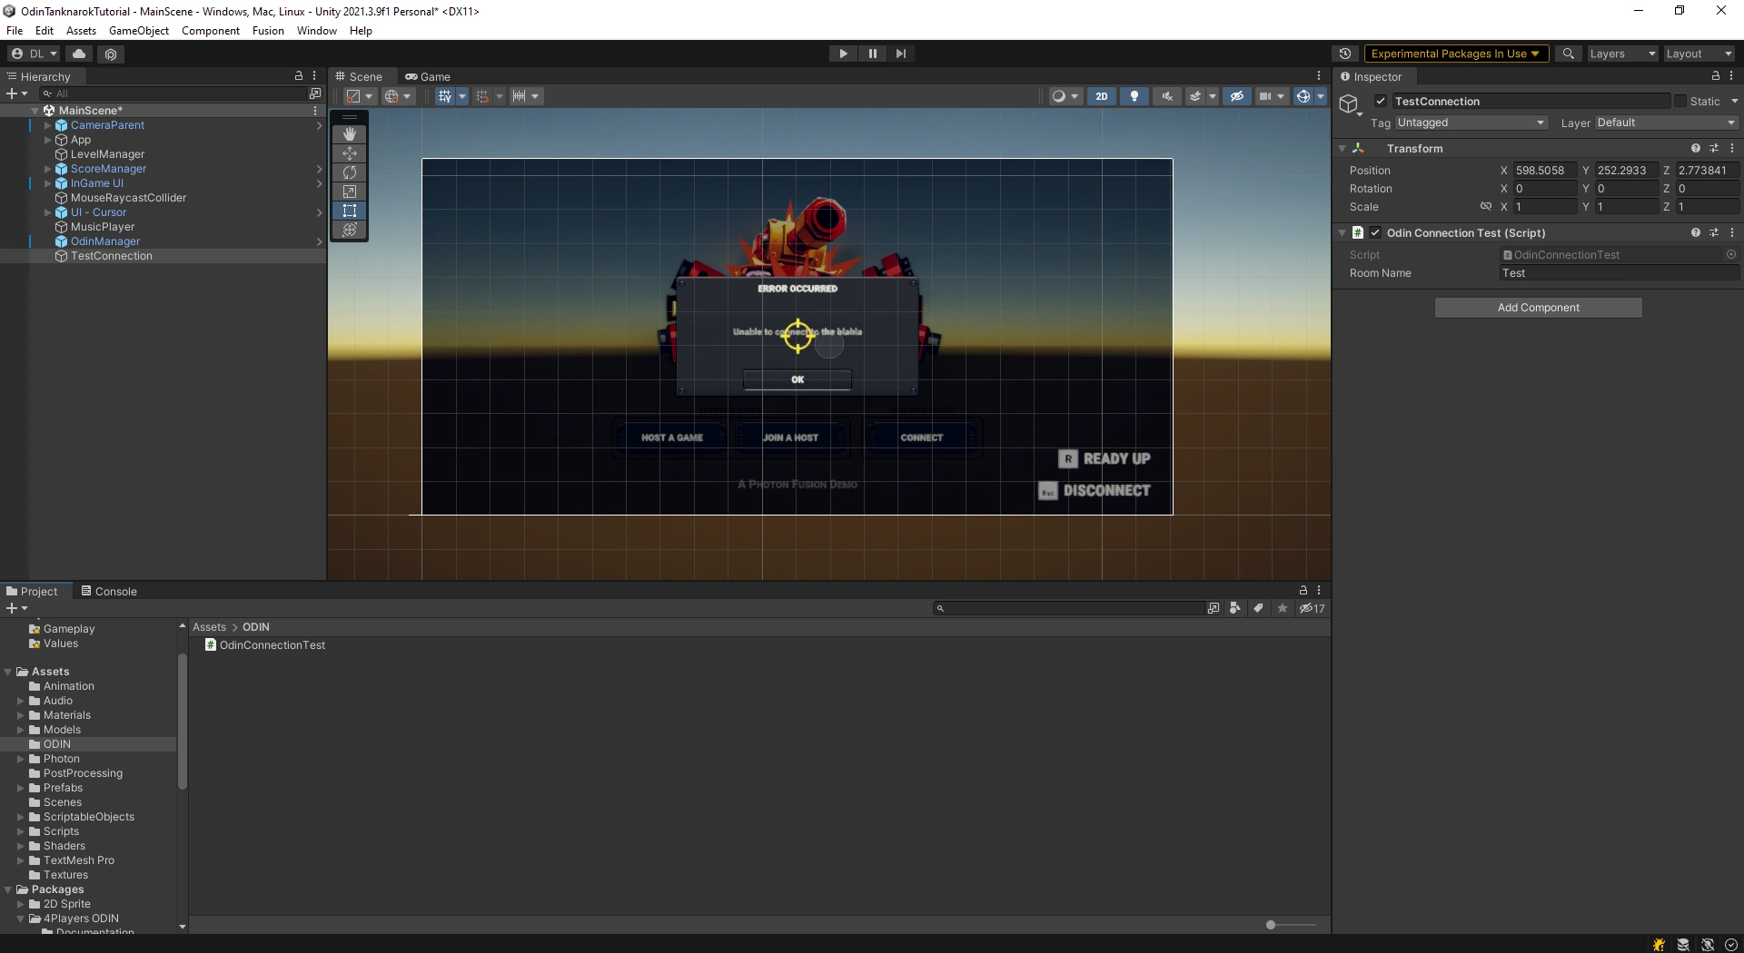Select the Rect tool in Scene overlay
1744x953 pixels.
click(x=350, y=211)
